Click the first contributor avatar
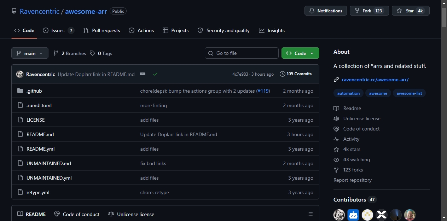 pyautogui.click(x=339, y=215)
